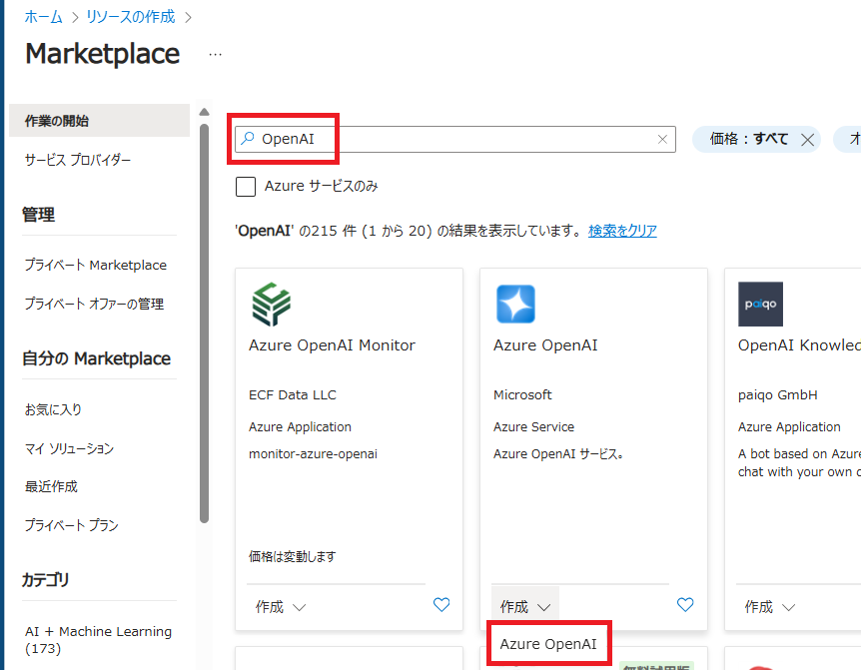This screenshot has height=670, width=861.
Task: Click the paiqo logo thumbnail
Action: (760, 304)
